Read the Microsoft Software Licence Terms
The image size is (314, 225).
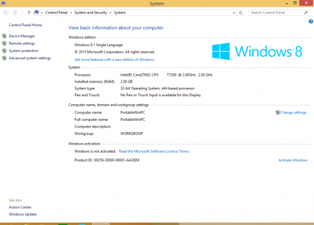(x=154, y=152)
